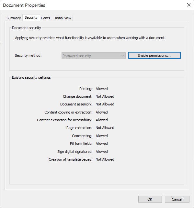
Task: Open the Fonts tab
Action: click(x=46, y=18)
